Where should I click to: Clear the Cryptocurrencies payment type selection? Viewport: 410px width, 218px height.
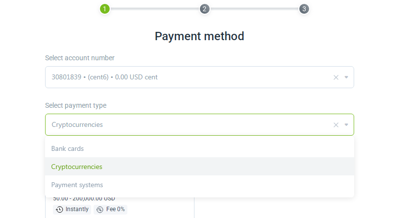[336, 125]
